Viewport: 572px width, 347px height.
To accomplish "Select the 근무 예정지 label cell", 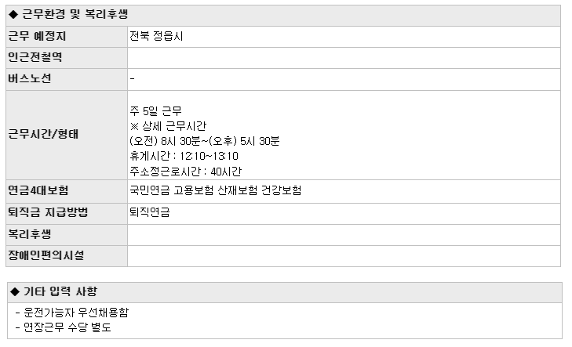I will tap(67, 37).
